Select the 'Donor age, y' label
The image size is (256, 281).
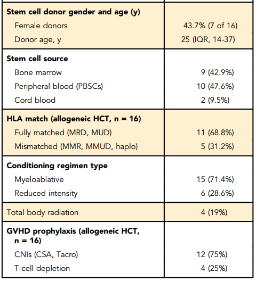click(x=38, y=39)
